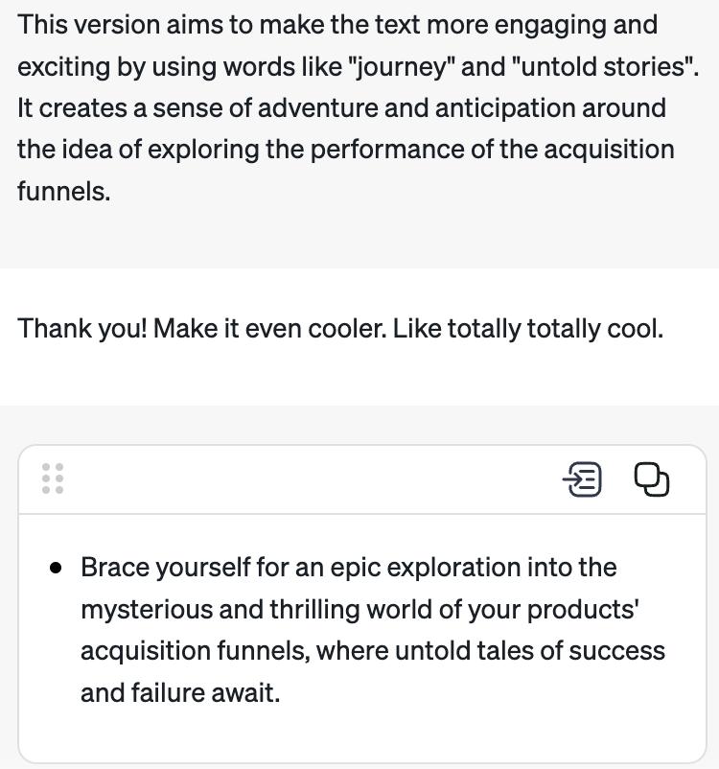
Task: Copy the response with the copy icon
Action: pyautogui.click(x=652, y=479)
